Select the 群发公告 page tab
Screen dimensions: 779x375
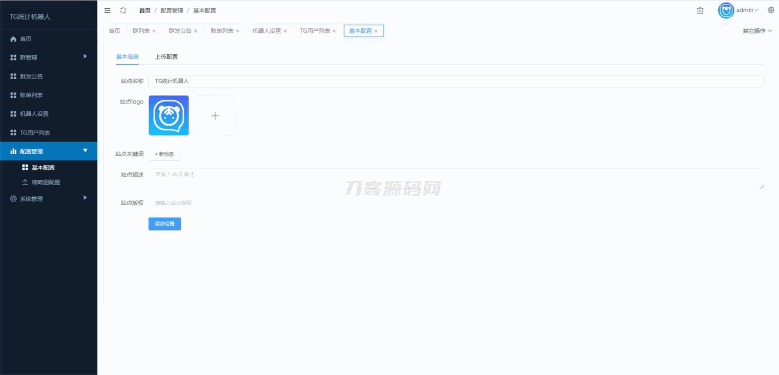click(x=180, y=31)
